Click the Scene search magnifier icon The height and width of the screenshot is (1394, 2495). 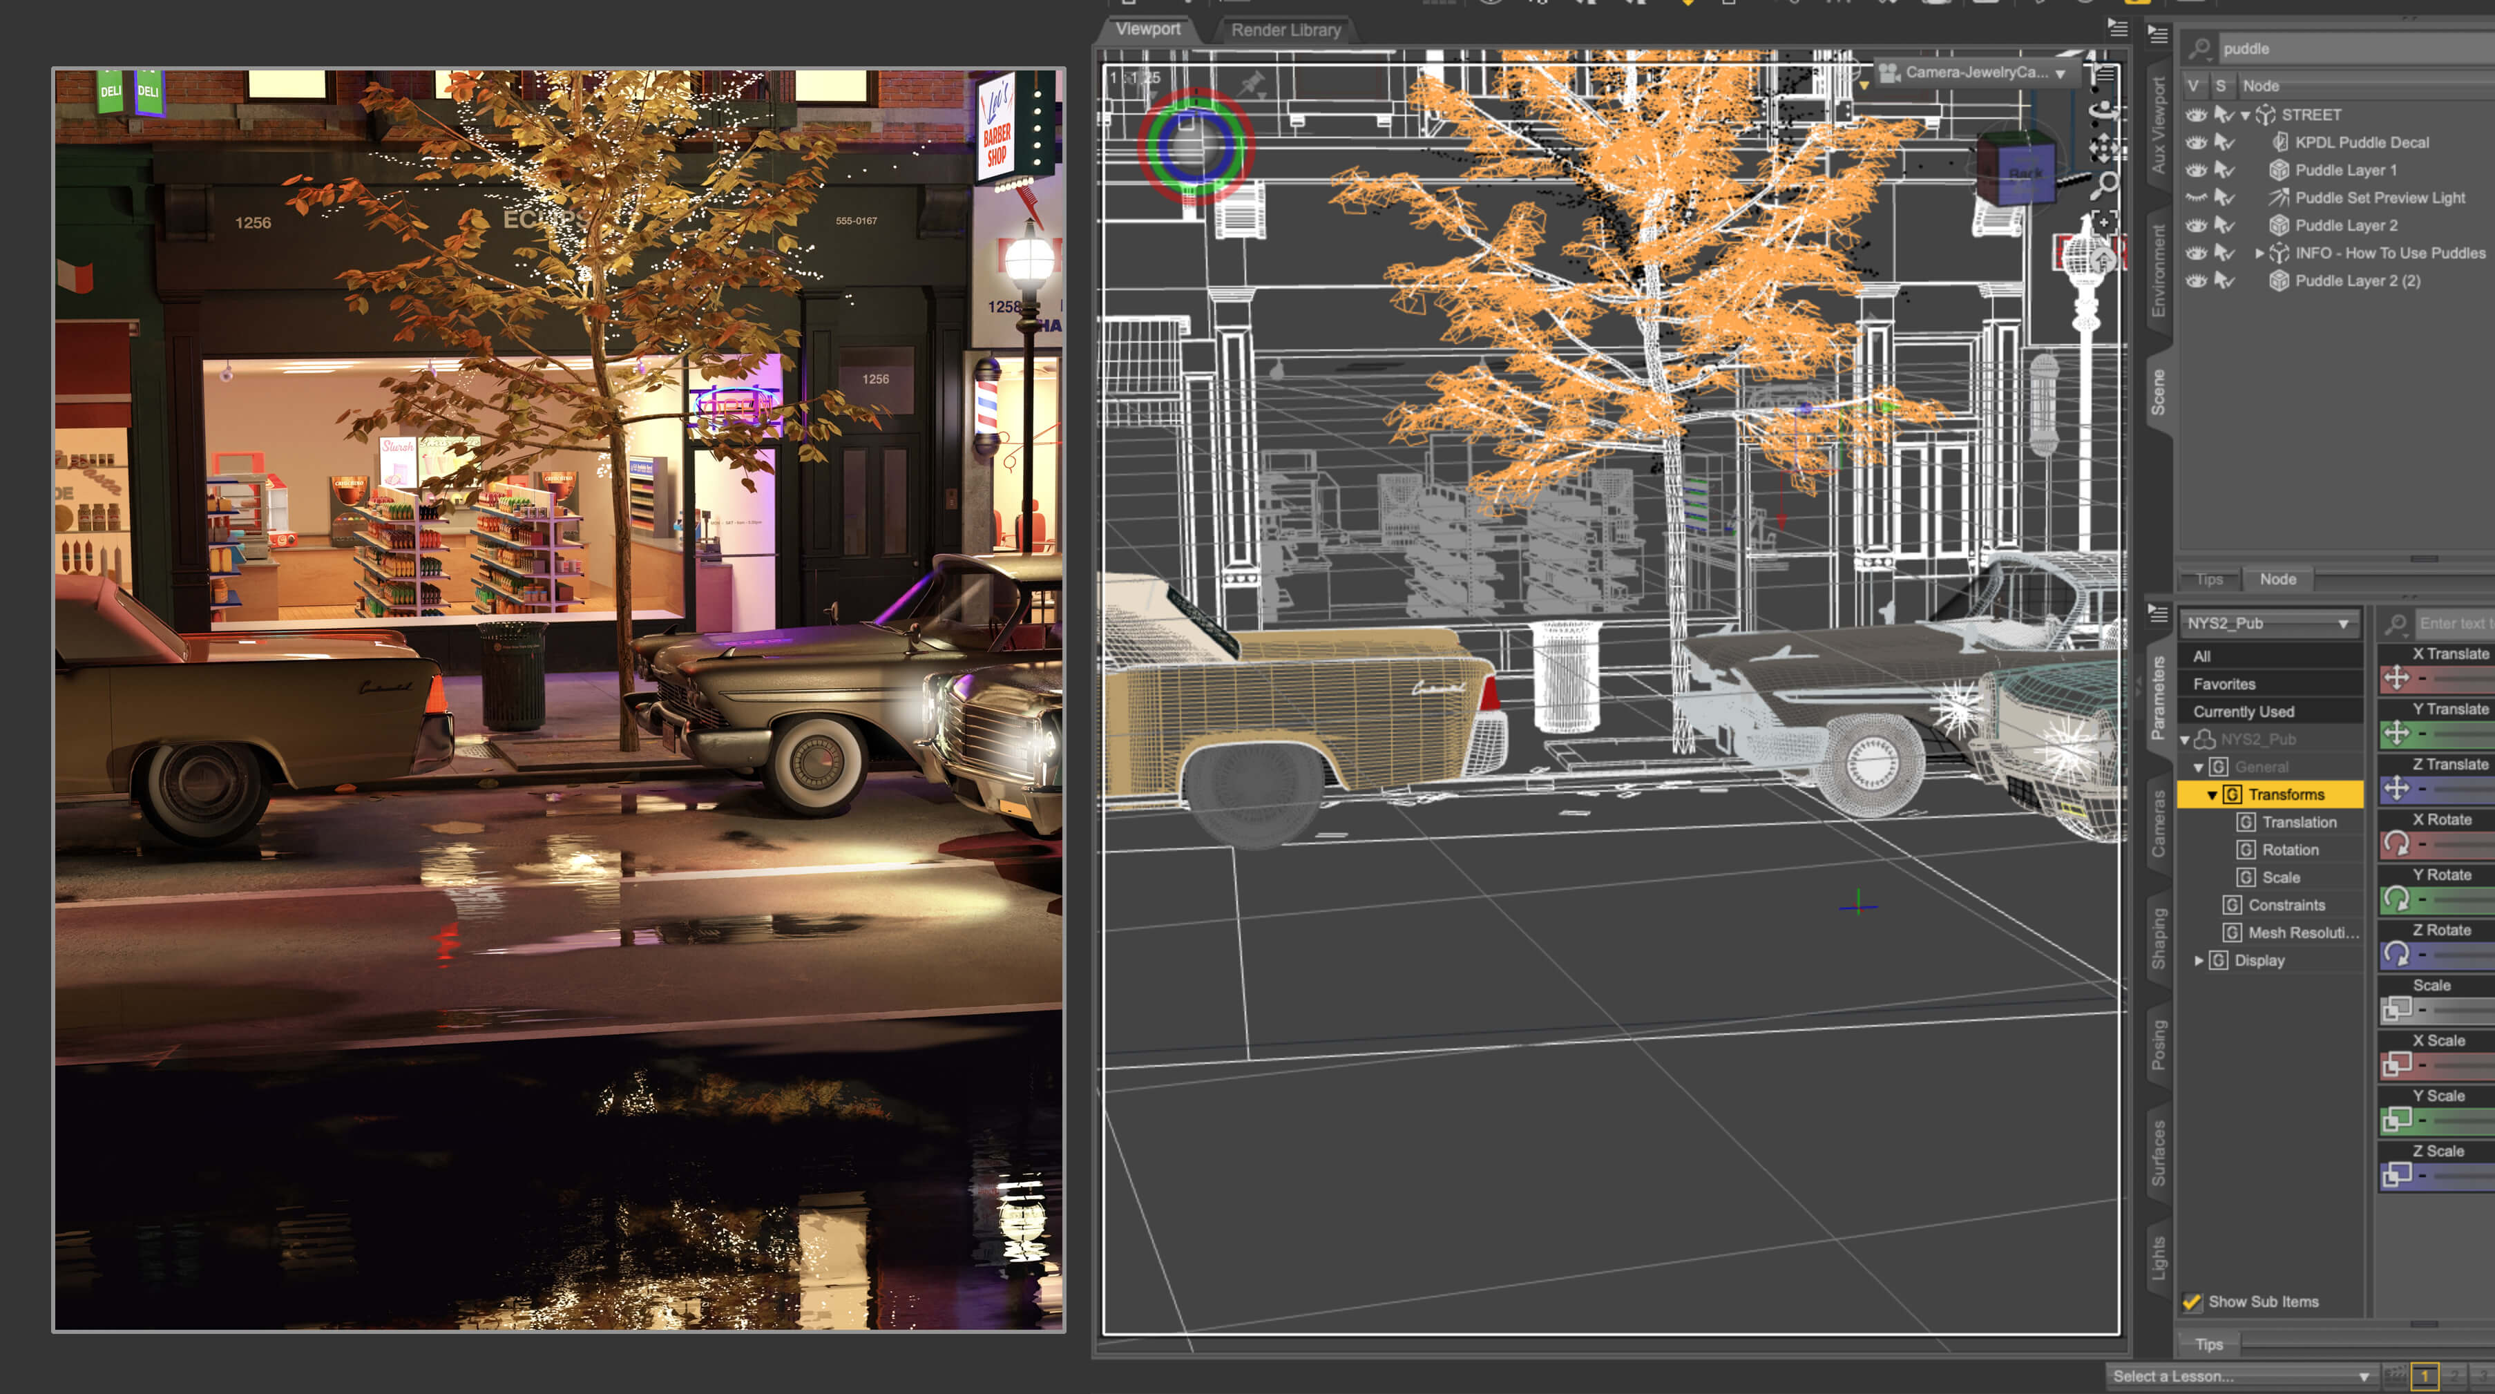point(2201,48)
